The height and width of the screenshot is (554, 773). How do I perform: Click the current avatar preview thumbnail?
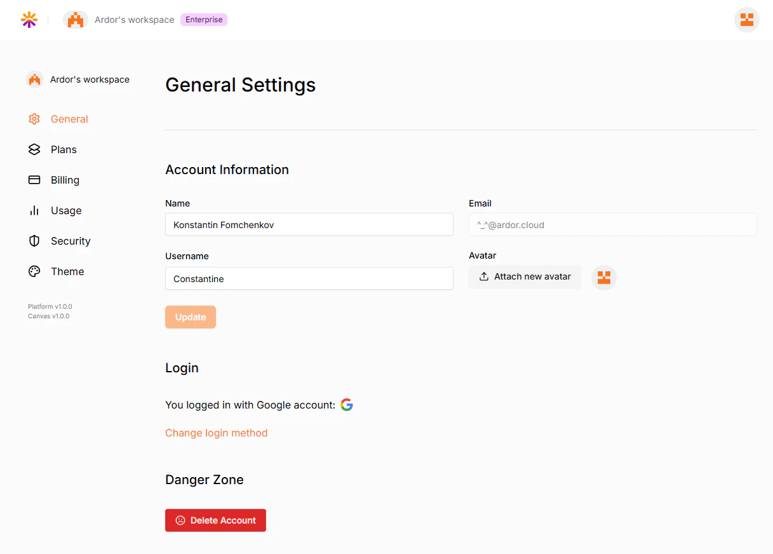click(604, 277)
